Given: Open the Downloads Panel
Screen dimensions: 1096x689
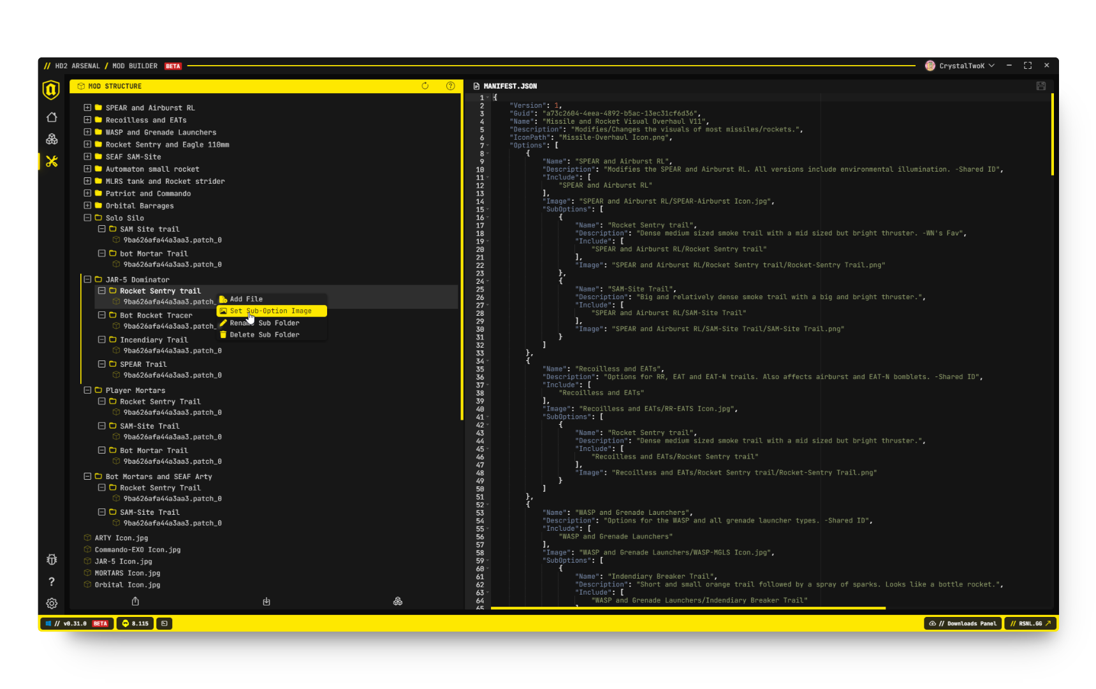Looking at the screenshot, I should 962,623.
